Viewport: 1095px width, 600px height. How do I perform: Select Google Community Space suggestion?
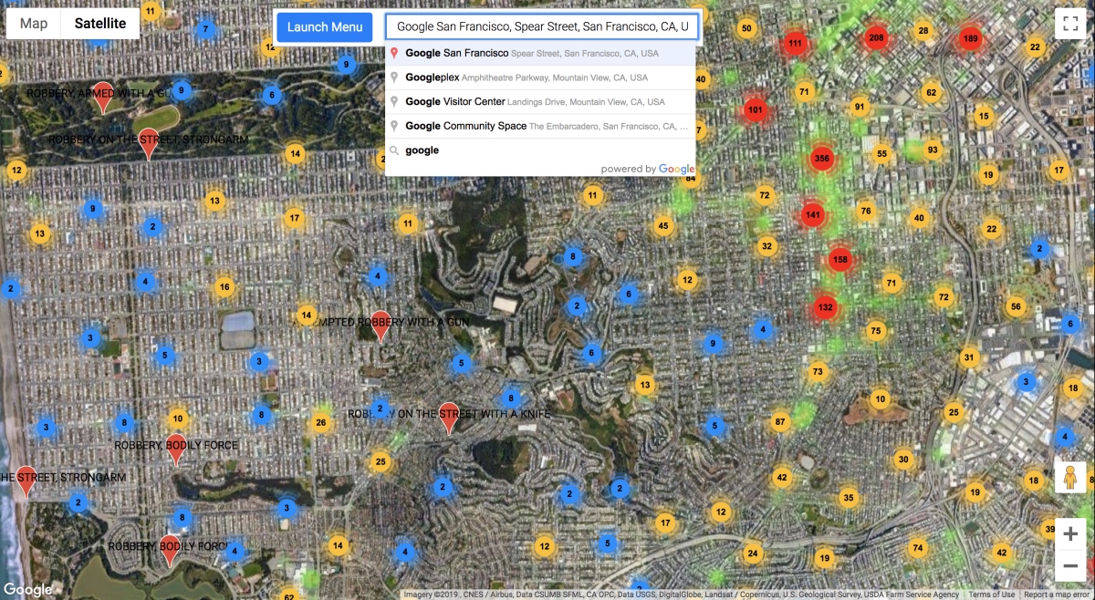(x=540, y=126)
